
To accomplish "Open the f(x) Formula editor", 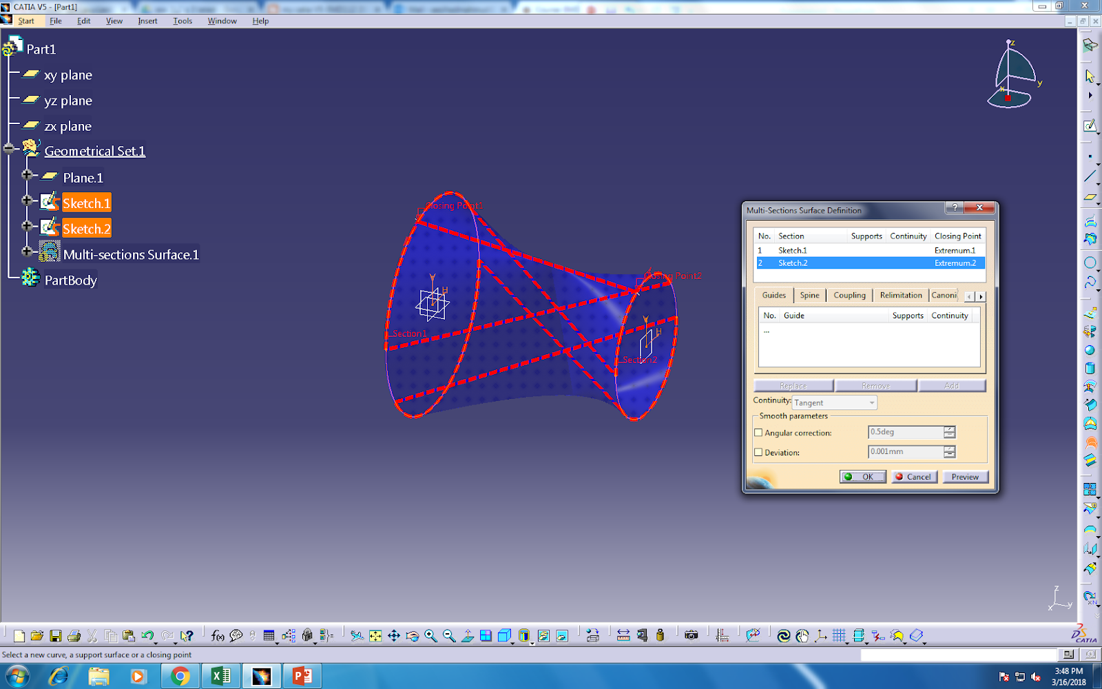I will coord(216,635).
